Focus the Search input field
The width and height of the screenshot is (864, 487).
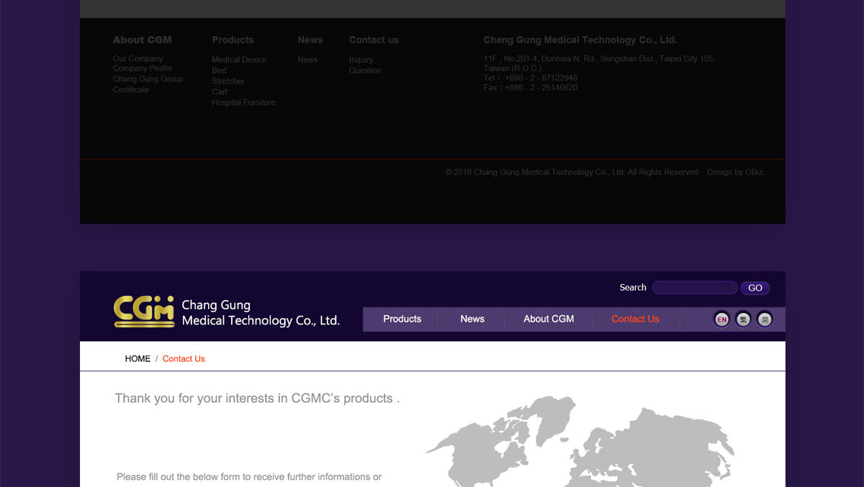pos(695,288)
